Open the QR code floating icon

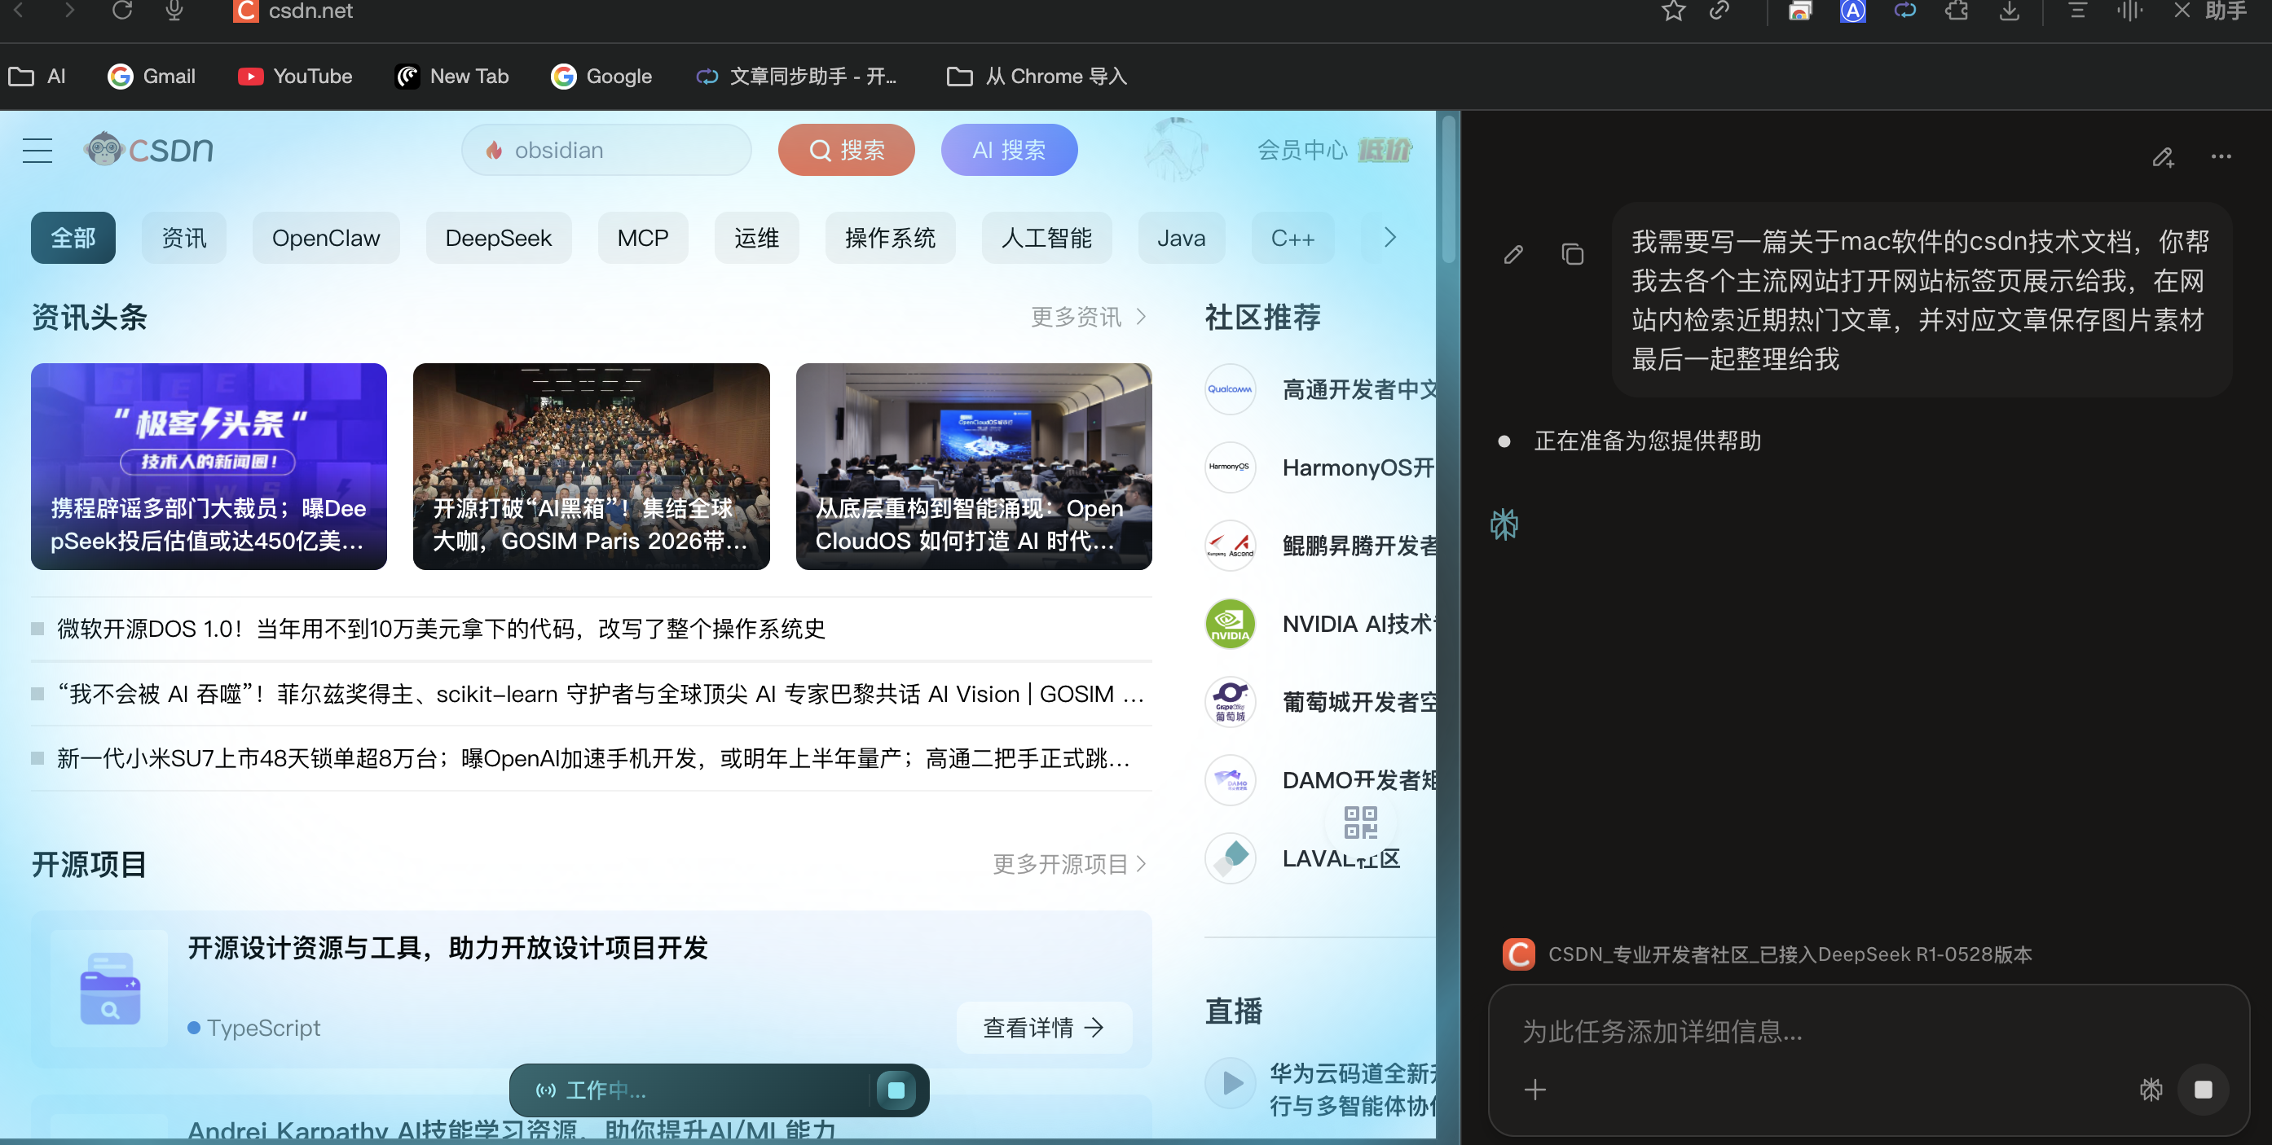point(1360,822)
